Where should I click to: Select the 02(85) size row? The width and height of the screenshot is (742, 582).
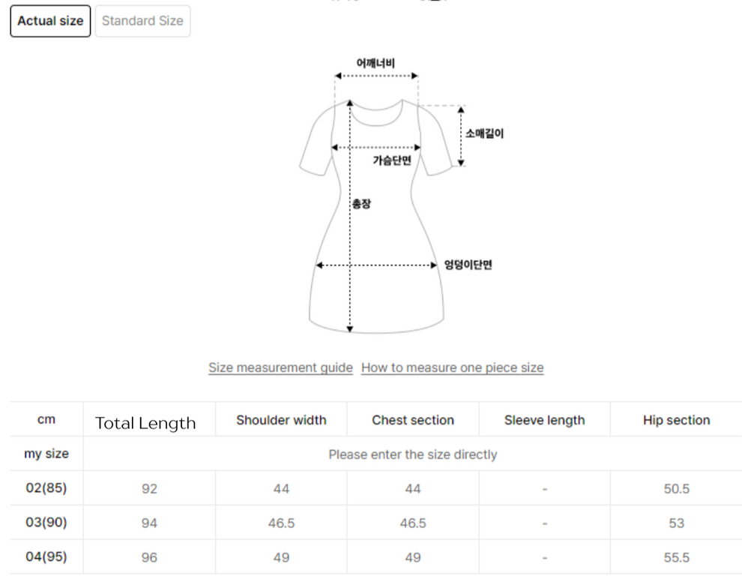(x=46, y=488)
